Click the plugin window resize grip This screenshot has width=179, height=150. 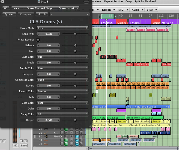pyautogui.click(x=90, y=126)
